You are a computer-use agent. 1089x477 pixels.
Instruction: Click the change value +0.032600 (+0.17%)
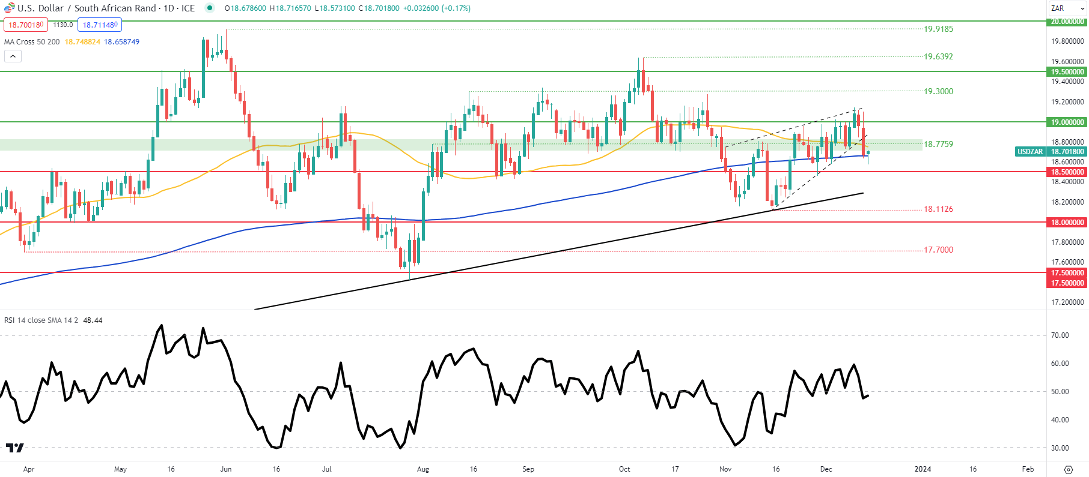coord(437,8)
